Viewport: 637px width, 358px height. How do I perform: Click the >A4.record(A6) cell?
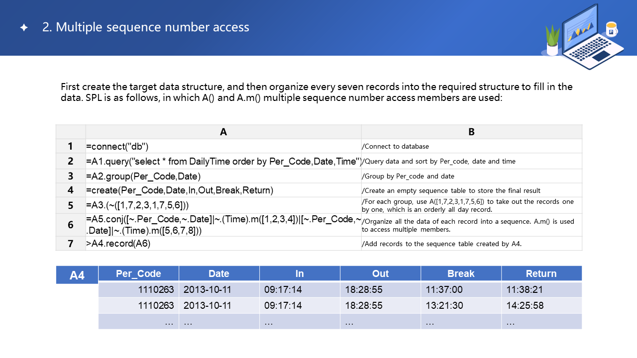223,243
